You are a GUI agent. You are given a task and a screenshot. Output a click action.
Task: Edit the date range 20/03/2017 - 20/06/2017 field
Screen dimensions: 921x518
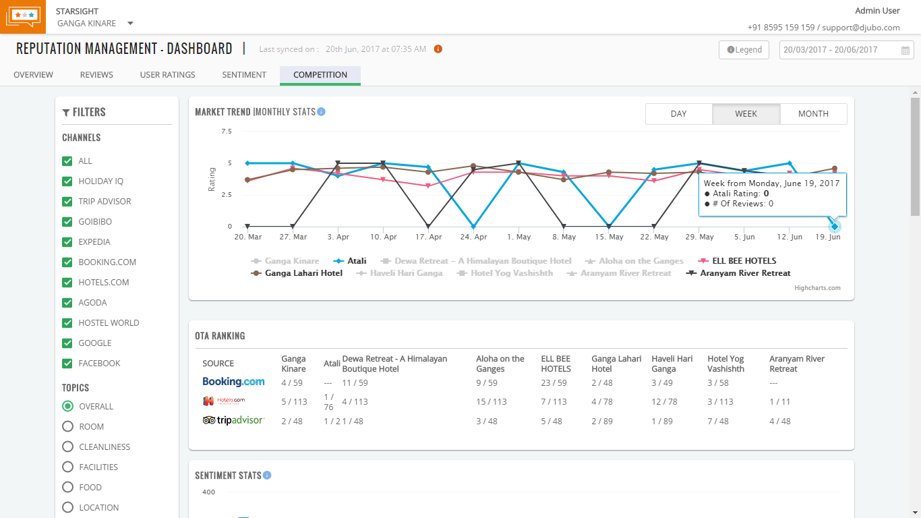pos(847,50)
